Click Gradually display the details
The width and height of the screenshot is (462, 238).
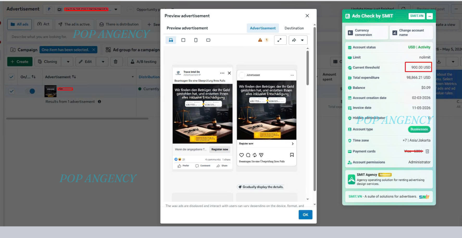(261, 187)
